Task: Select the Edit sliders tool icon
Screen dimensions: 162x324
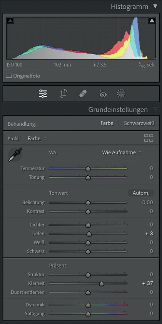Action: 43,94
